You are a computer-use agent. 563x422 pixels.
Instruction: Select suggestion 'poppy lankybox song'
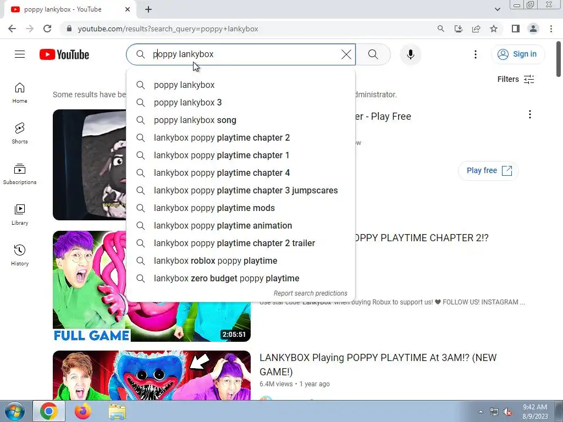tap(241, 120)
